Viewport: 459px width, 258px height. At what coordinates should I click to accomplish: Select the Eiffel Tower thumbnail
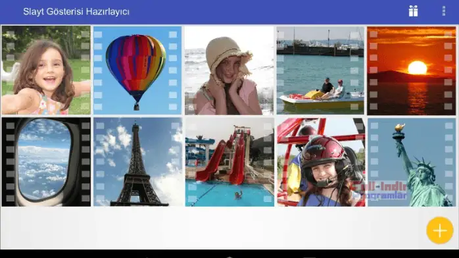point(137,162)
